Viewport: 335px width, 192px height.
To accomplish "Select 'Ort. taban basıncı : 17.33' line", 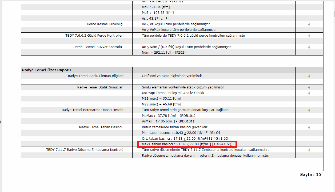I will tap(185, 138).
